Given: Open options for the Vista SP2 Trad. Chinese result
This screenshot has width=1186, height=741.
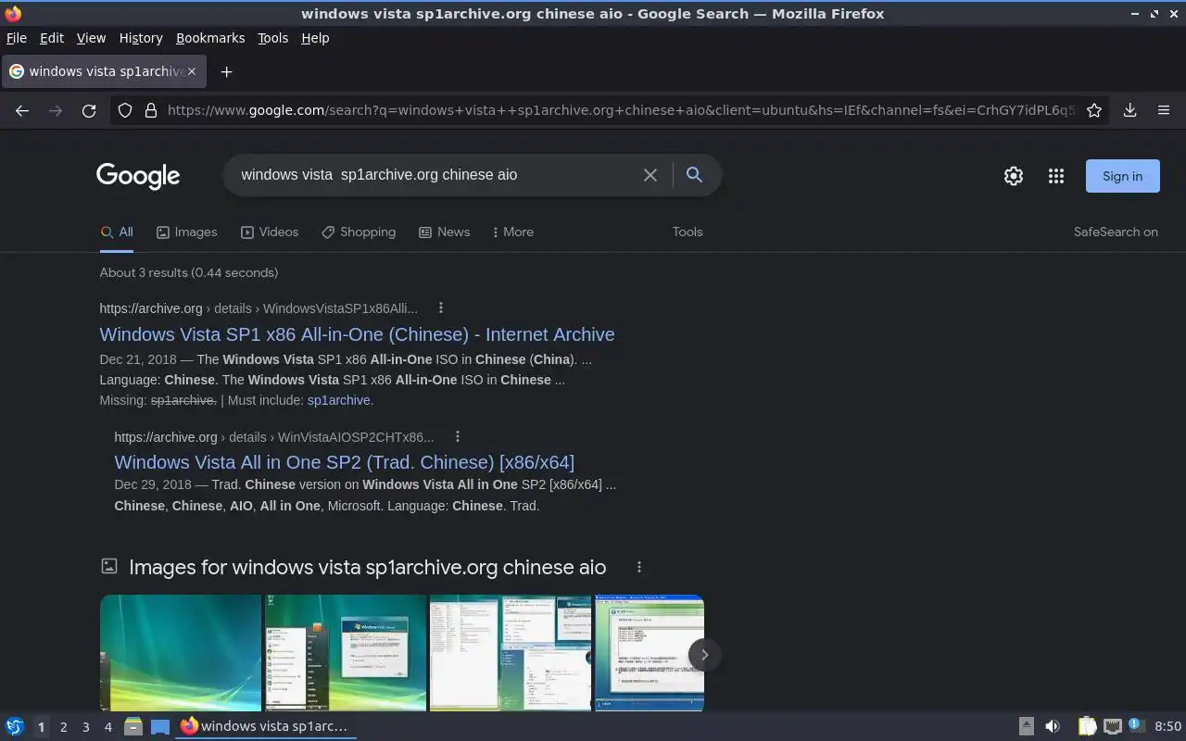Looking at the screenshot, I should [457, 436].
